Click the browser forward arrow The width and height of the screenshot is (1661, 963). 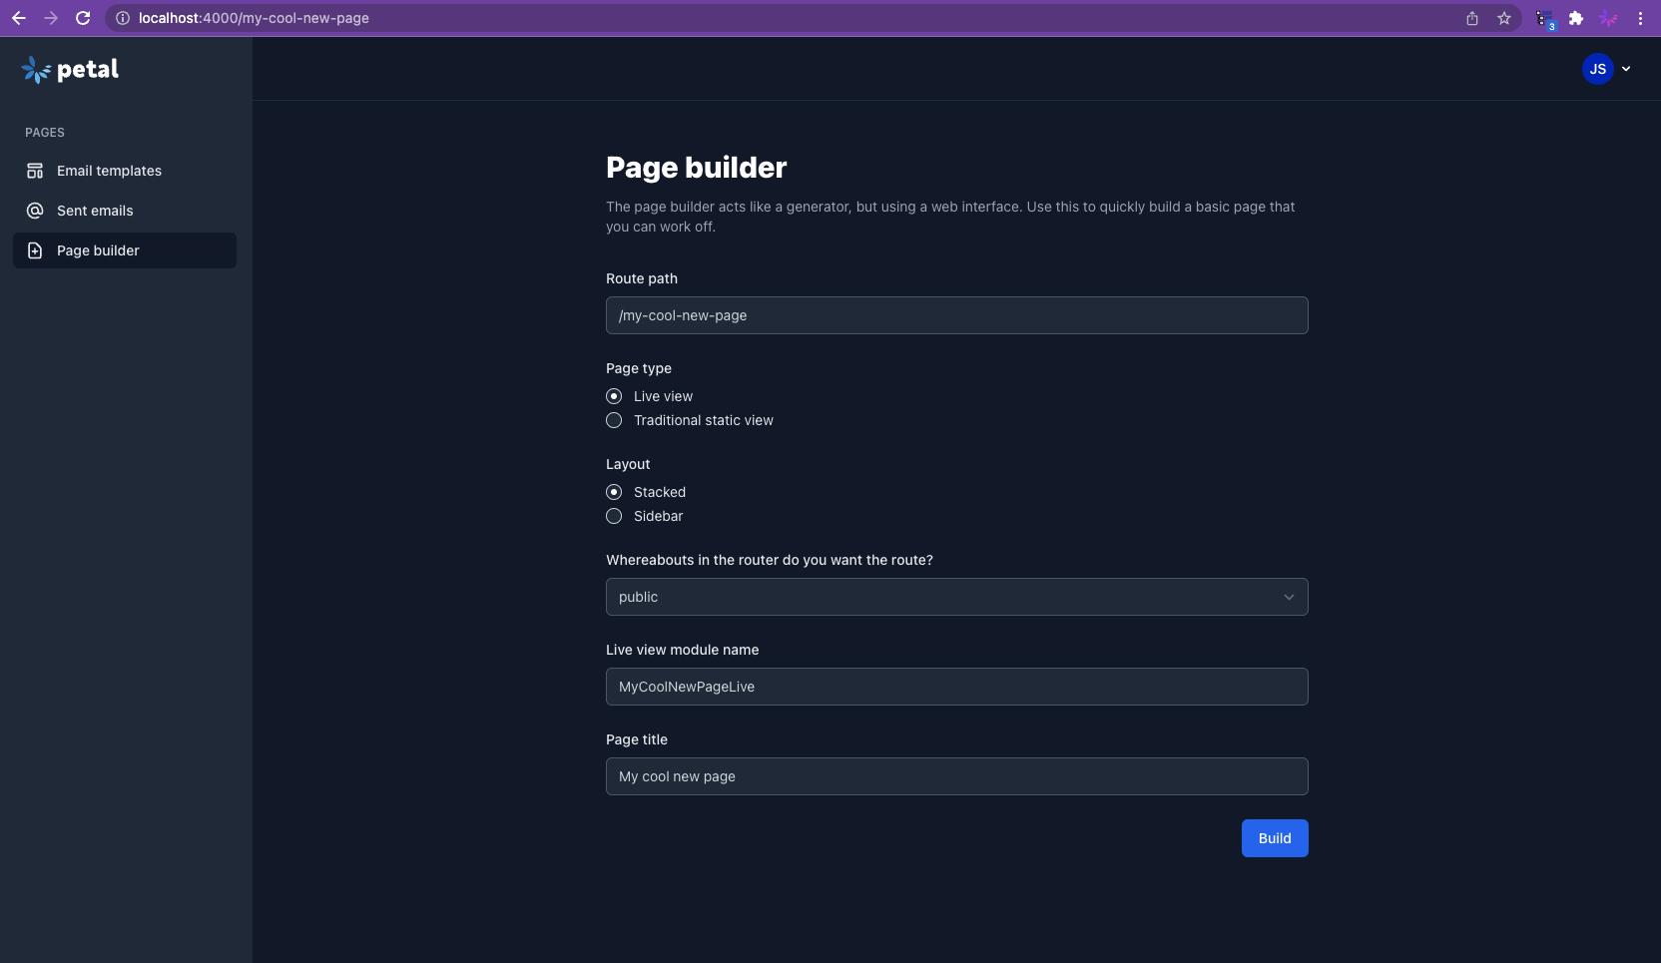[51, 18]
